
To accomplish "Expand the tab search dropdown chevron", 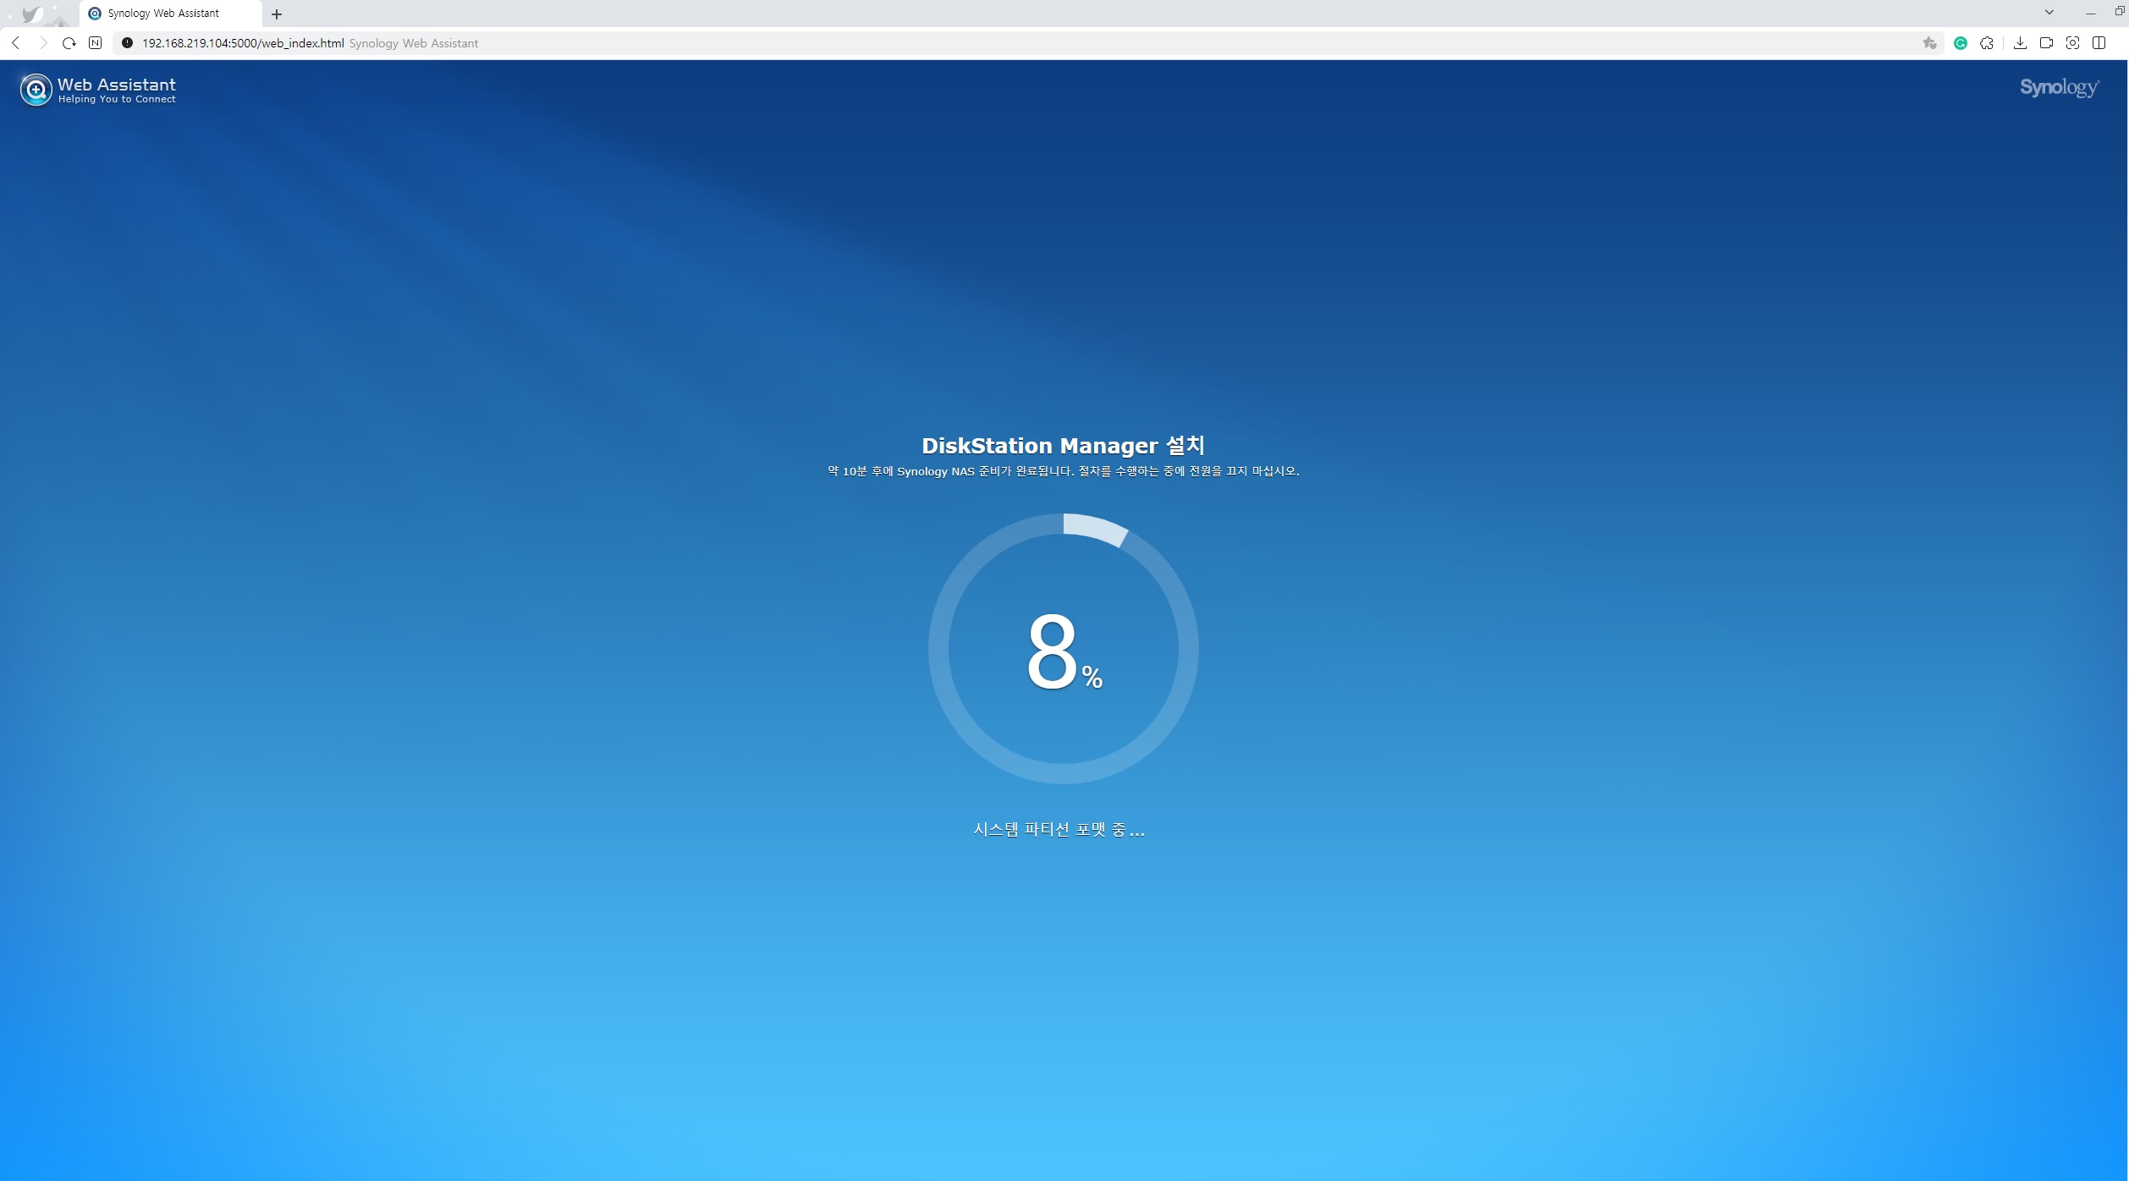I will click(2049, 13).
